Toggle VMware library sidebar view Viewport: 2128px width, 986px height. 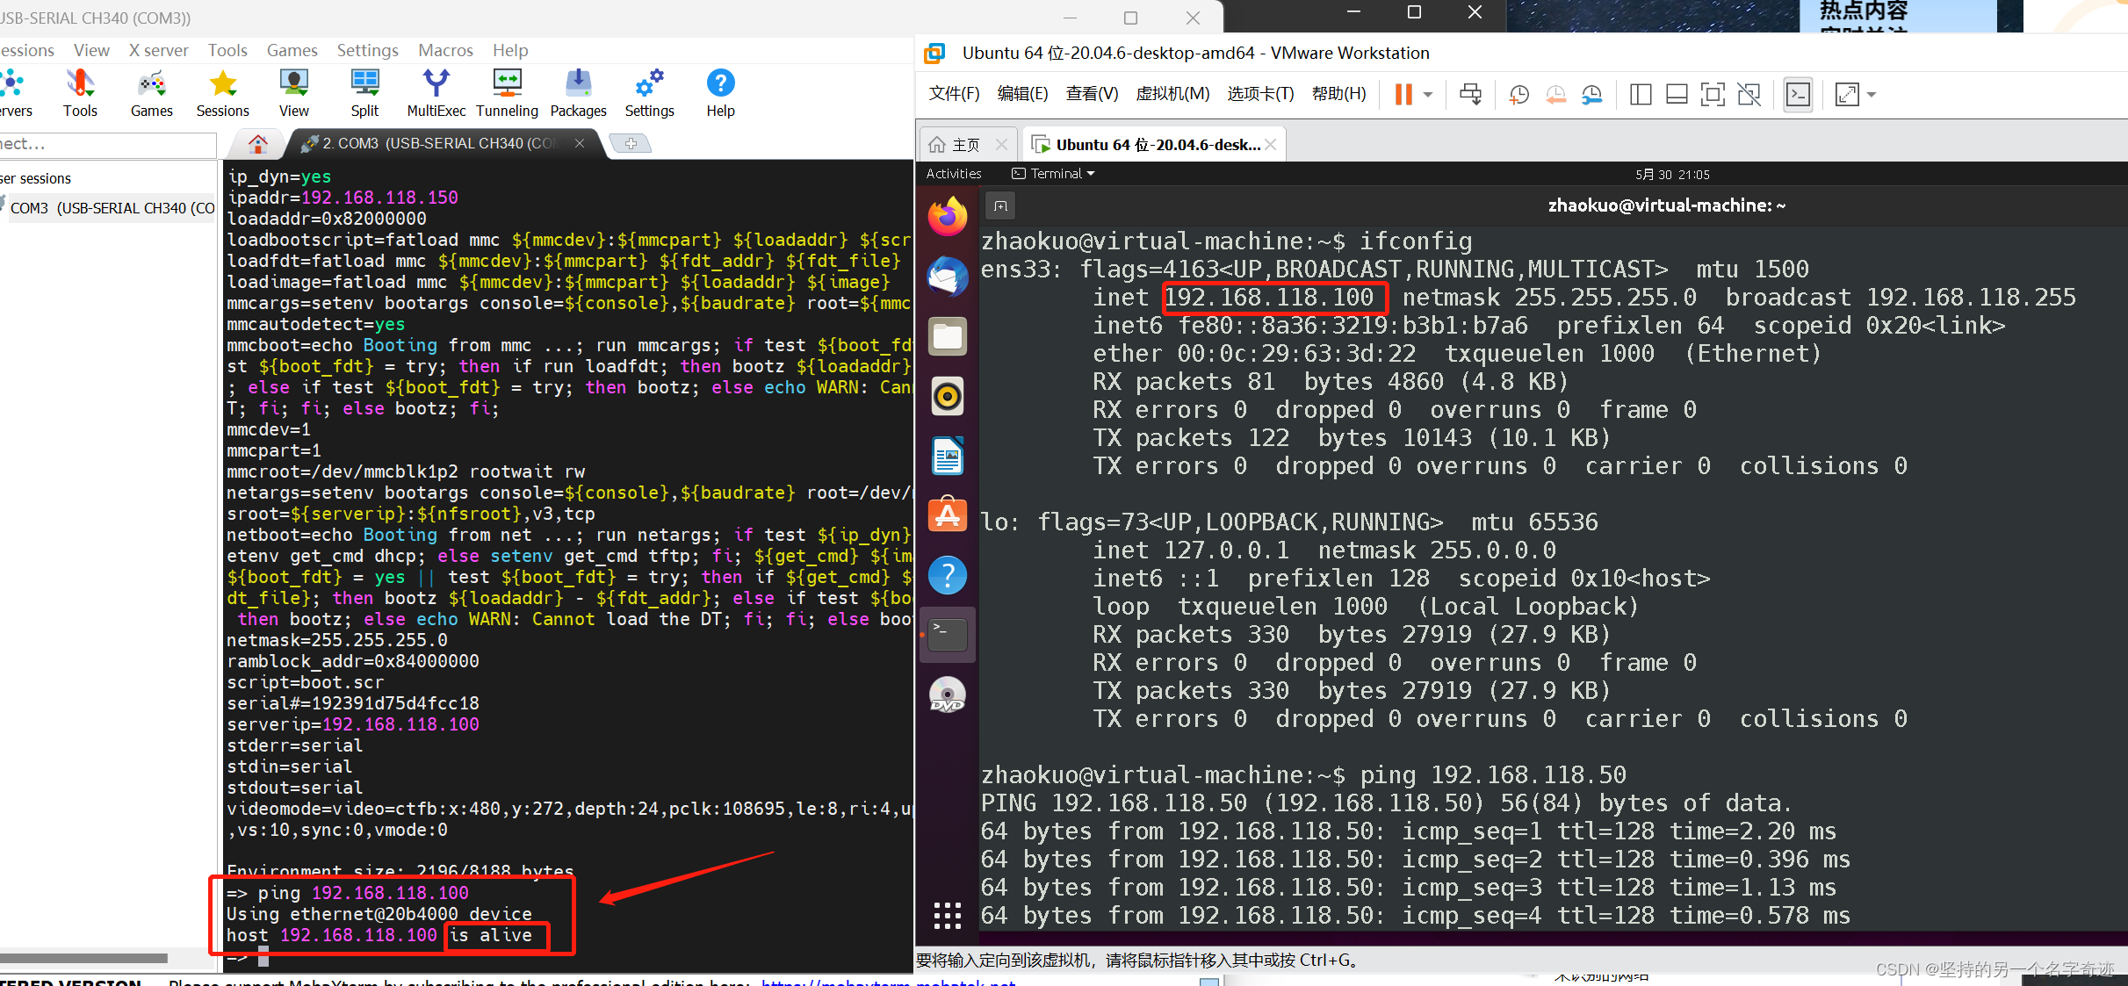click(x=1641, y=94)
